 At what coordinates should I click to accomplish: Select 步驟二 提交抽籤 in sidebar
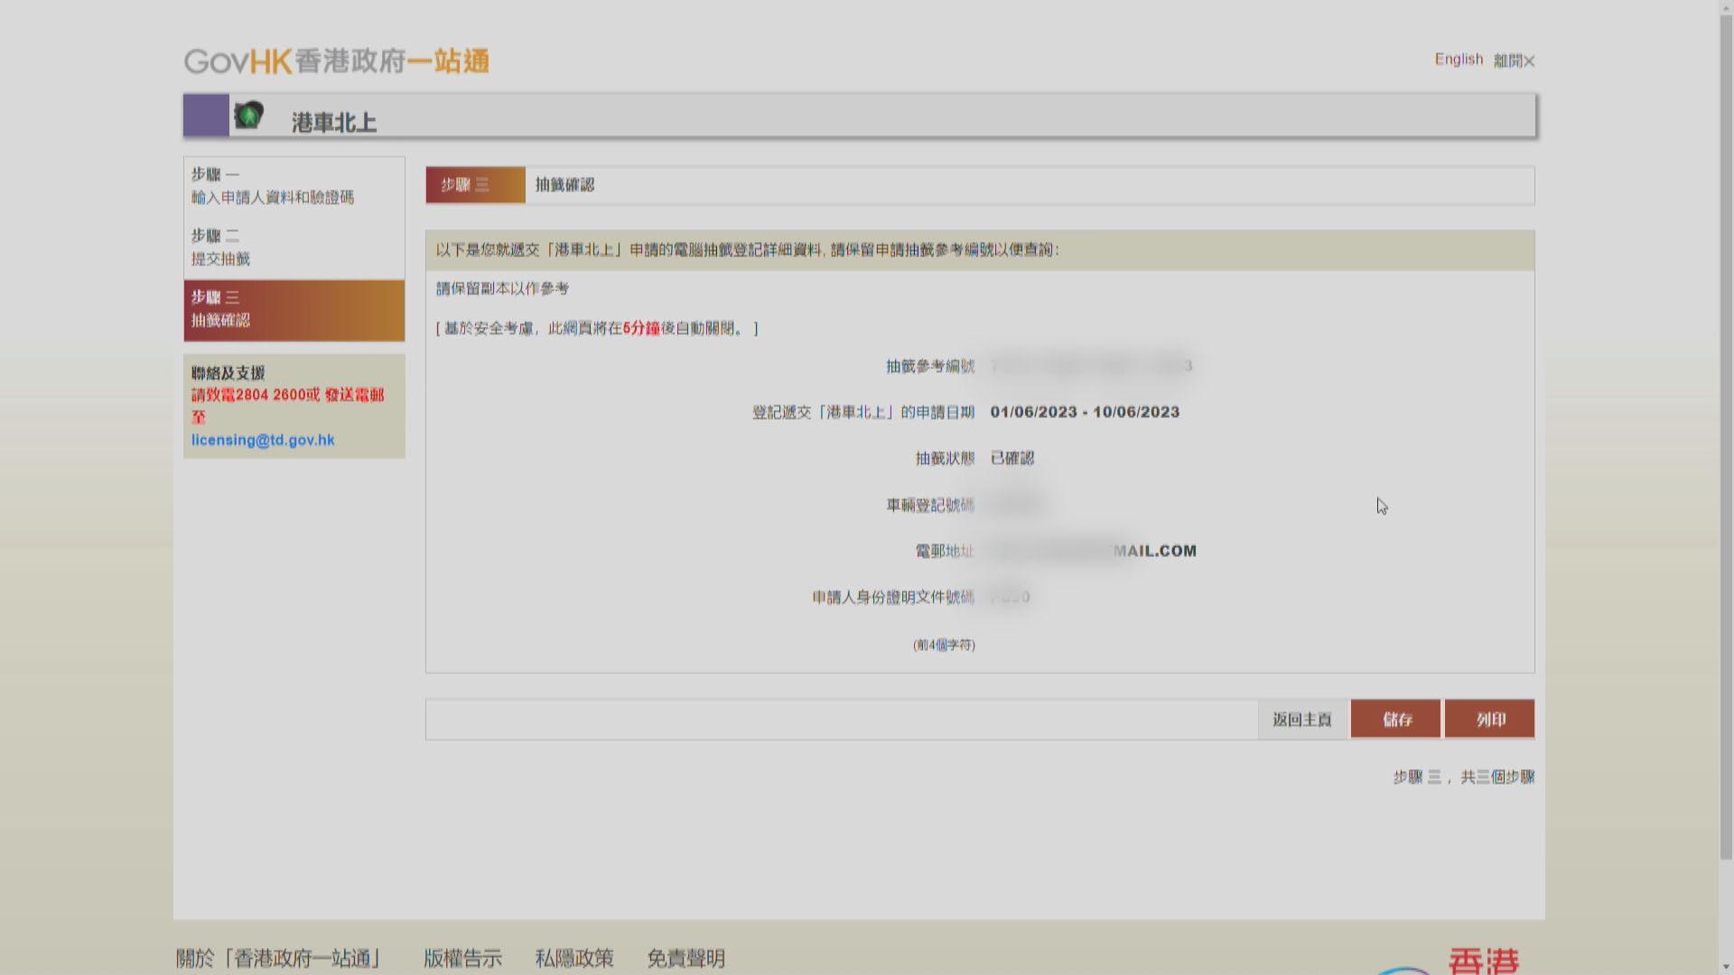(x=221, y=247)
